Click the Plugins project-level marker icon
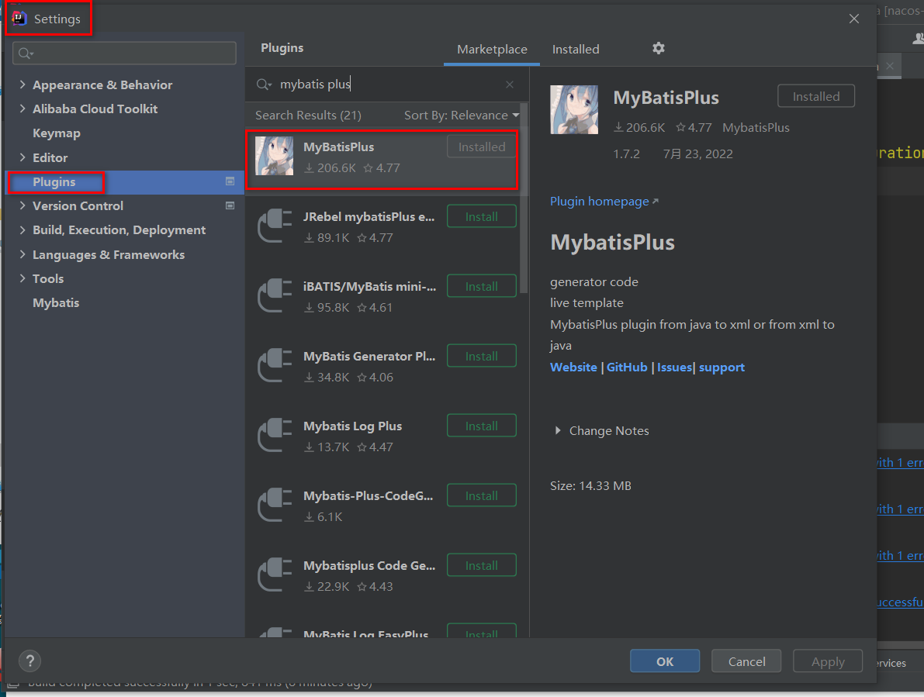This screenshot has width=924, height=697. (x=230, y=181)
